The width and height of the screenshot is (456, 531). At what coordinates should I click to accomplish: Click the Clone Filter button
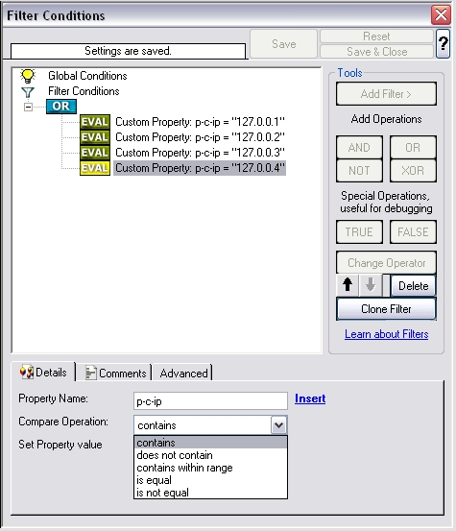[x=386, y=309]
